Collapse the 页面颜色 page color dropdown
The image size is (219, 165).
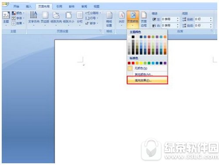point(133,20)
